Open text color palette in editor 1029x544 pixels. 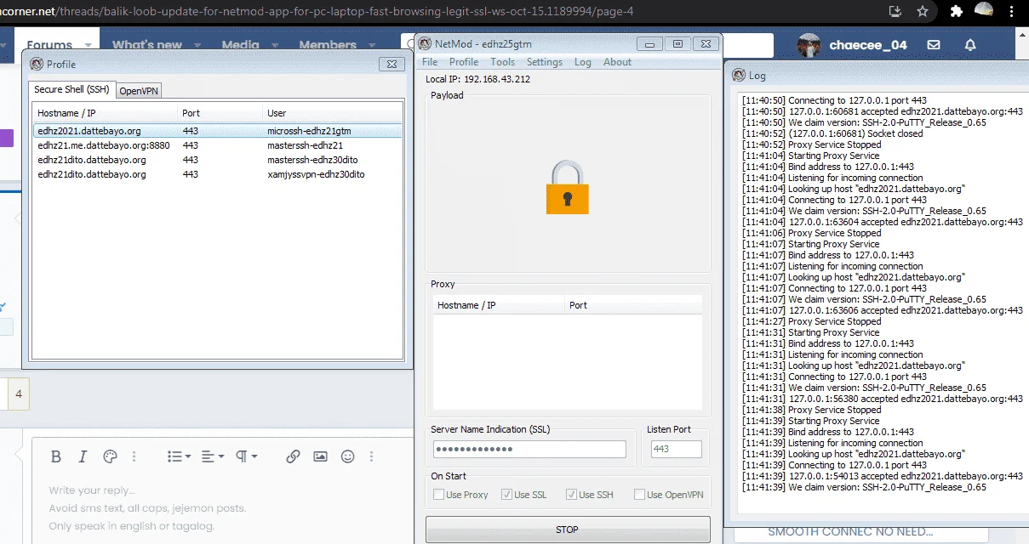pyautogui.click(x=109, y=456)
